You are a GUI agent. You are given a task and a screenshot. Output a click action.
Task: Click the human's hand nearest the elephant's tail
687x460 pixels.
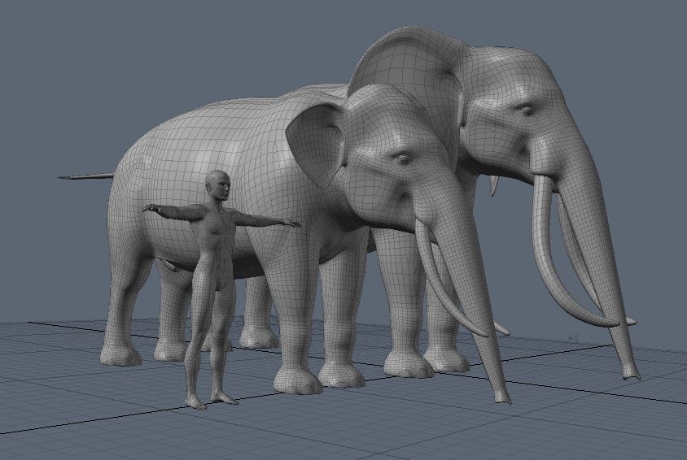pos(149,209)
